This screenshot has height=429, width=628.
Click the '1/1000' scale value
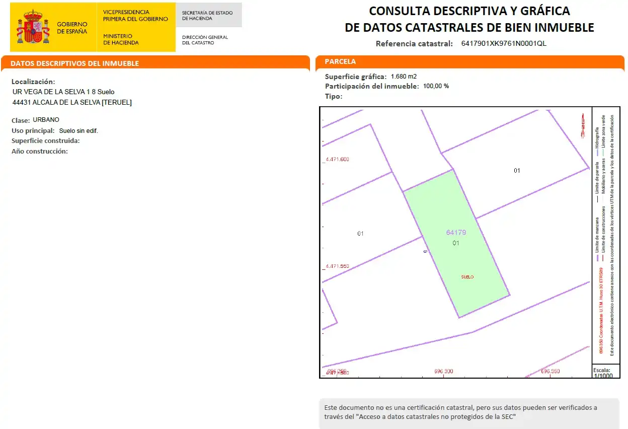603,376
